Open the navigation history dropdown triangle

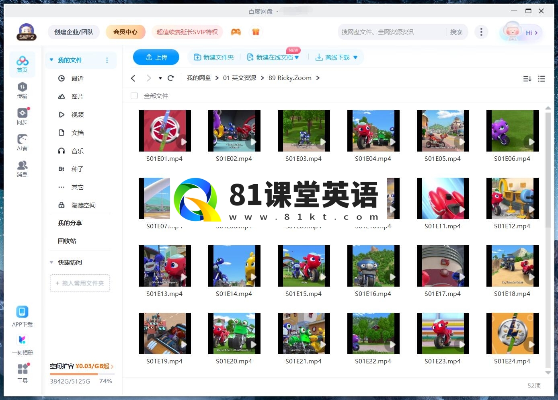click(160, 78)
